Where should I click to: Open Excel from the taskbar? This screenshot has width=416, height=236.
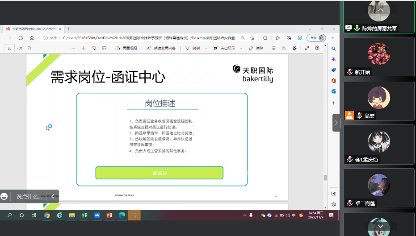tap(84, 215)
